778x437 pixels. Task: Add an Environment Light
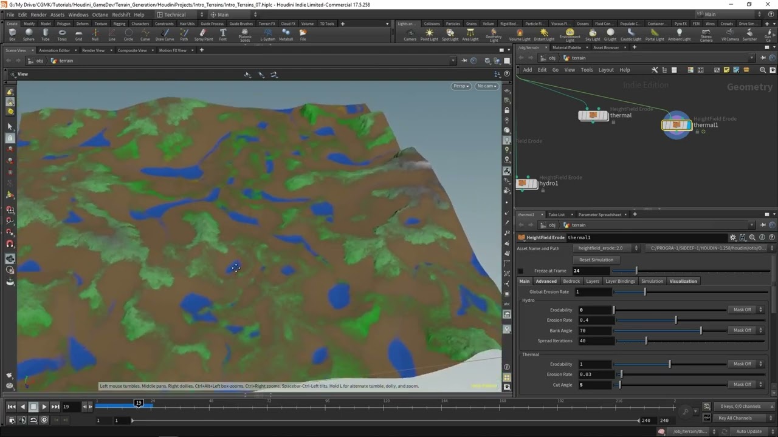pos(570,36)
